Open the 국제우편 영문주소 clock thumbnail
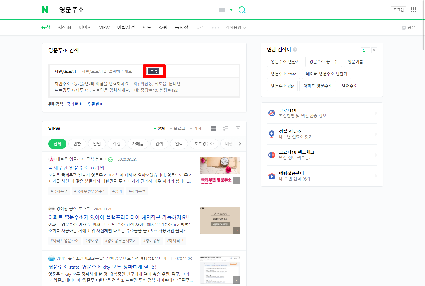425x286 pixels. tap(220, 171)
